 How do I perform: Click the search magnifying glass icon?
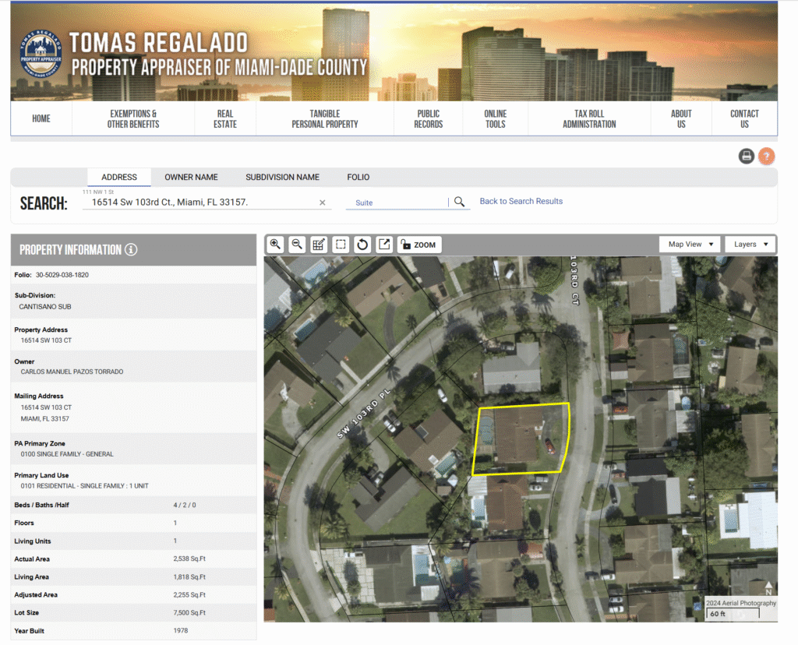tap(460, 202)
